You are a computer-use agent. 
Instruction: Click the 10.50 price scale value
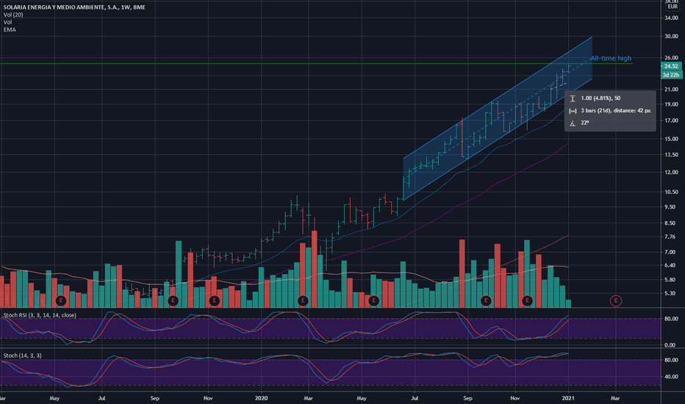[672, 192]
